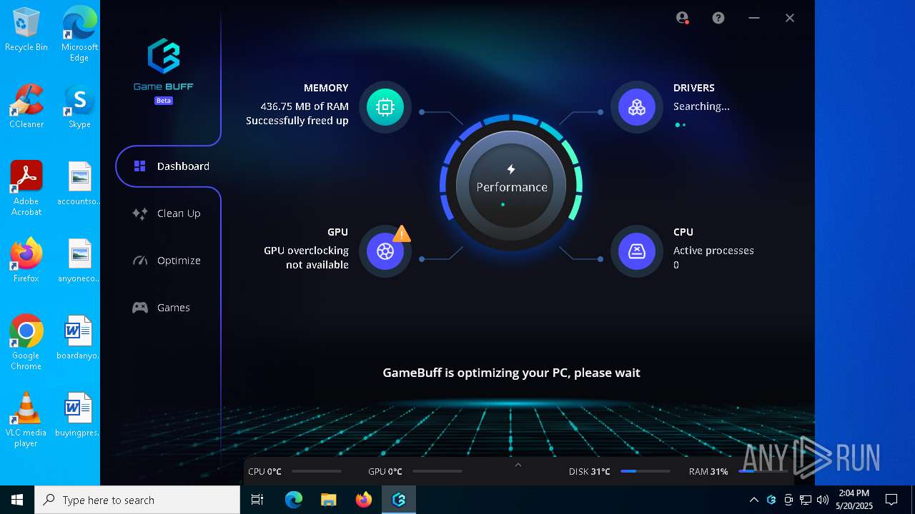The width and height of the screenshot is (915, 514).
Task: Click the CPU temperature bar
Action: [x=317, y=471]
